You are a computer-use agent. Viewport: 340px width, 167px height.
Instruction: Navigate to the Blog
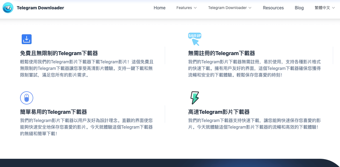(299, 8)
